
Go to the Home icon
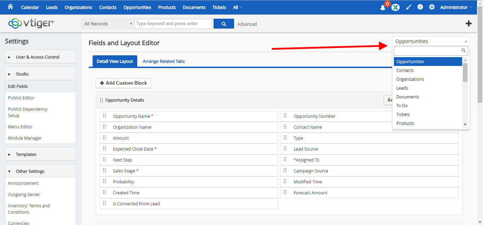click(10, 7)
